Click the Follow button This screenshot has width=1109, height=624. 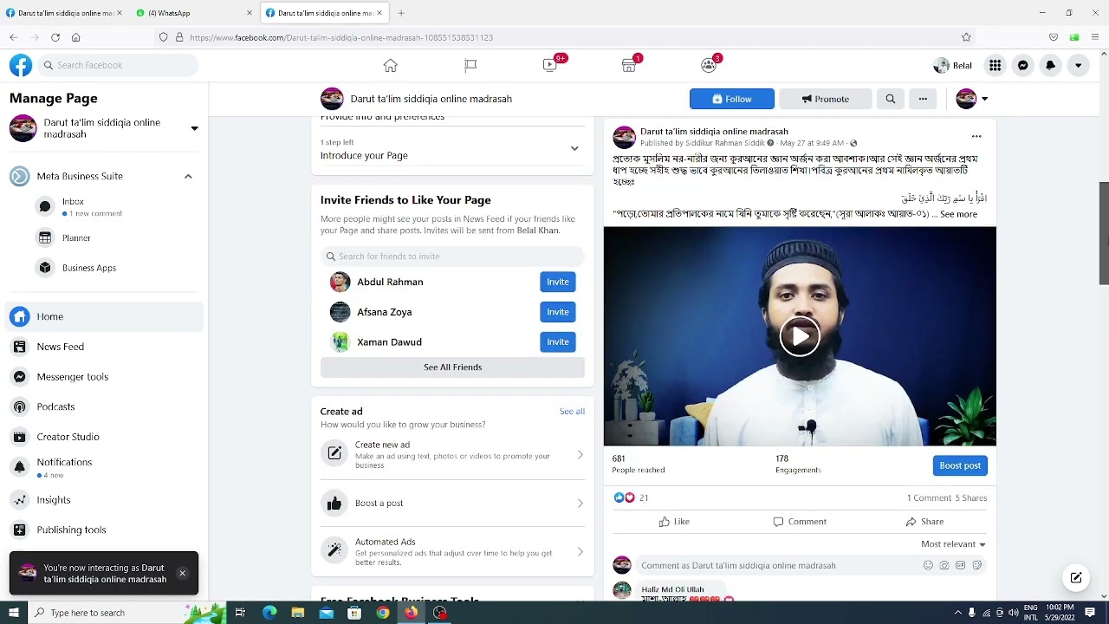pos(732,99)
